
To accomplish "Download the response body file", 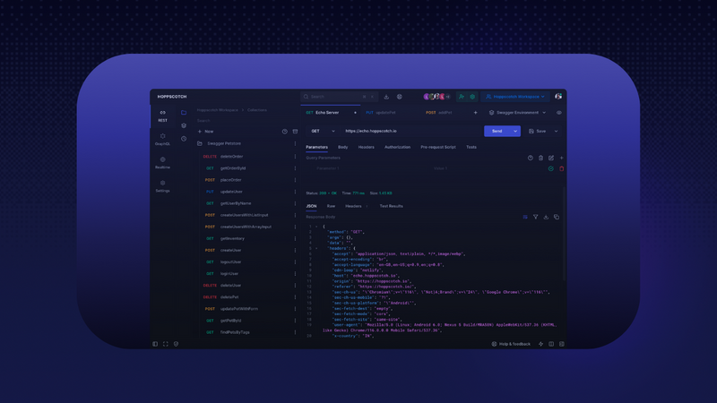I will (546, 217).
